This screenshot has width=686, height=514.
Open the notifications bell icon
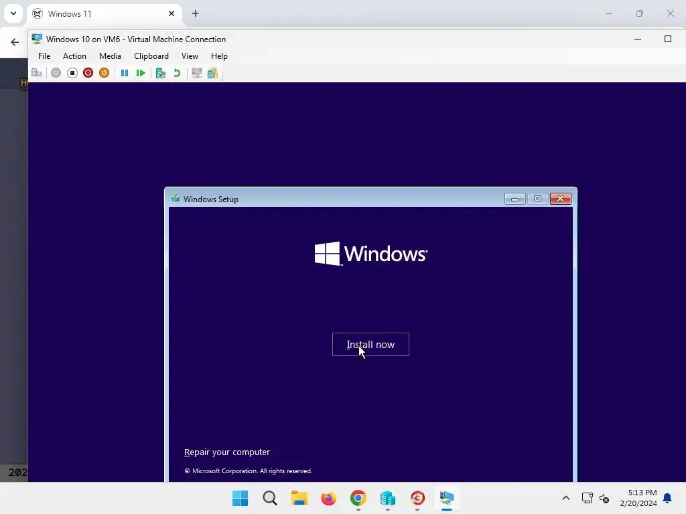[668, 498]
